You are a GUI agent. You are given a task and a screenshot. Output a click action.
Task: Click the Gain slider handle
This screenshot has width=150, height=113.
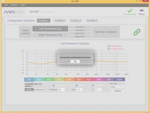coord(76,85)
